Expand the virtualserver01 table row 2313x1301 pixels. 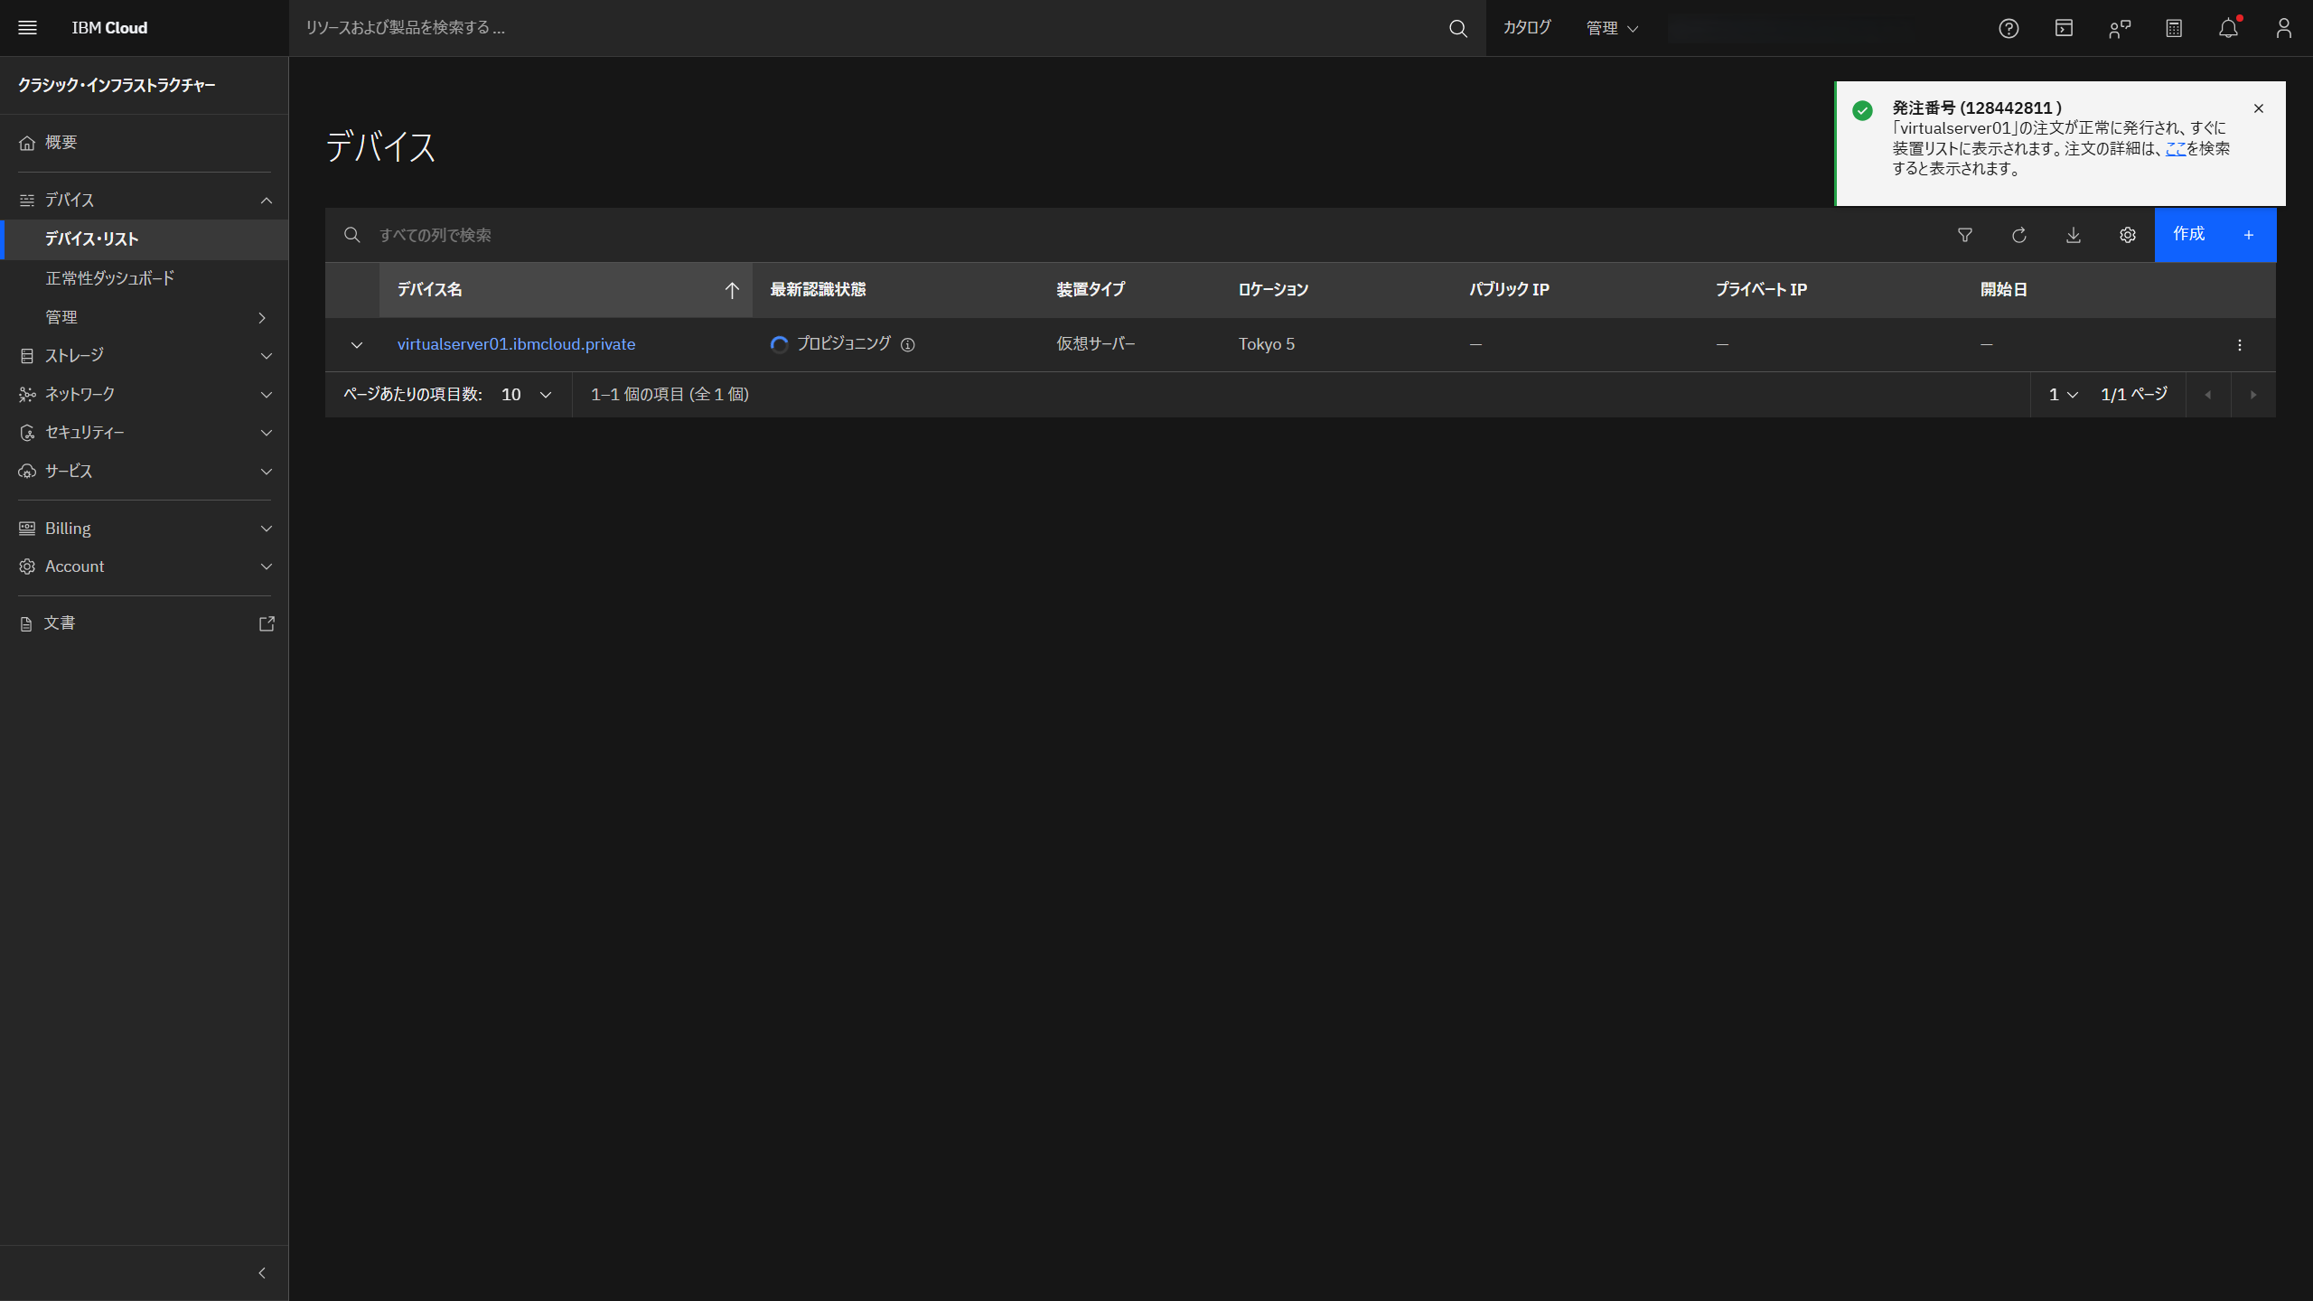(357, 344)
